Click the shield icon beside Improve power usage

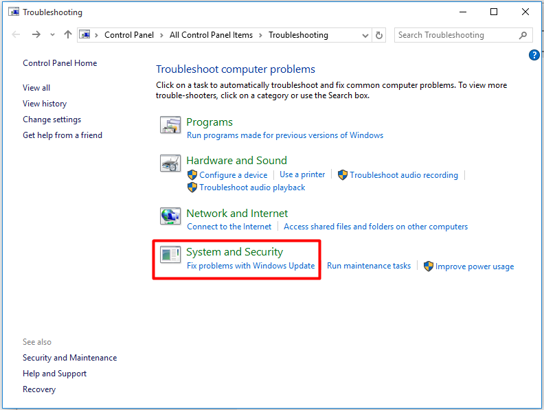(x=429, y=266)
